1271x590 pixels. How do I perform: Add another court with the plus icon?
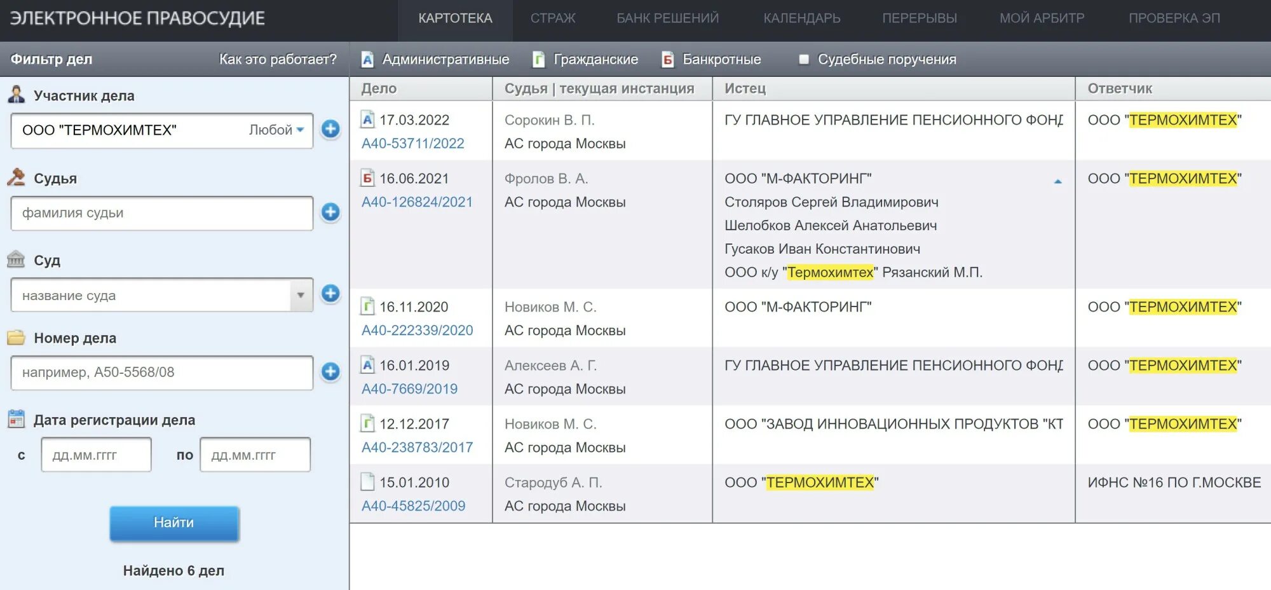point(330,293)
